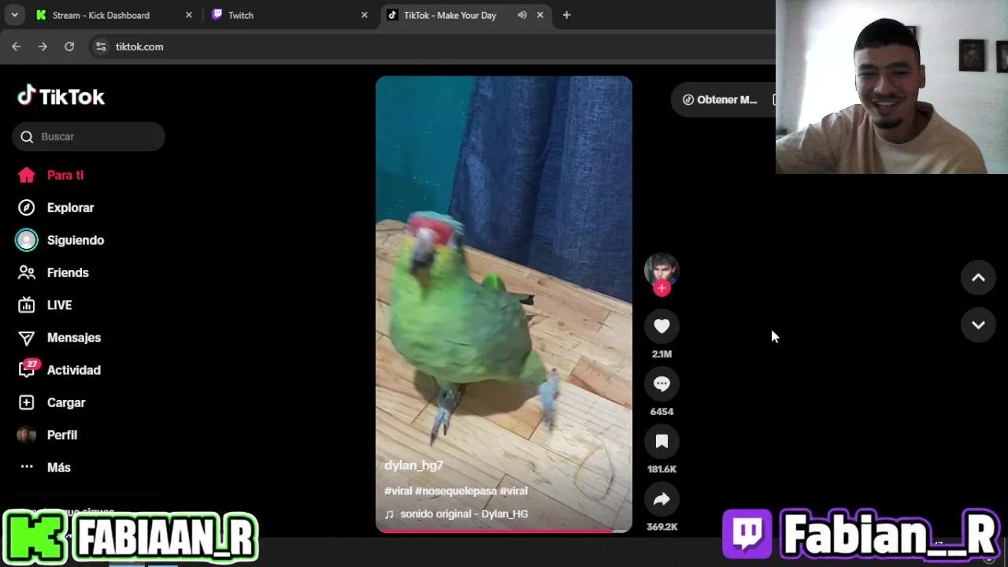The width and height of the screenshot is (1008, 567).
Task: Click the 181.6K saves count
Action: point(661,469)
